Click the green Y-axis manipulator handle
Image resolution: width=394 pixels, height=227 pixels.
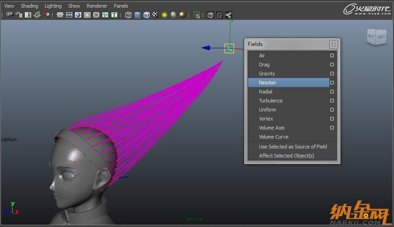(x=230, y=21)
